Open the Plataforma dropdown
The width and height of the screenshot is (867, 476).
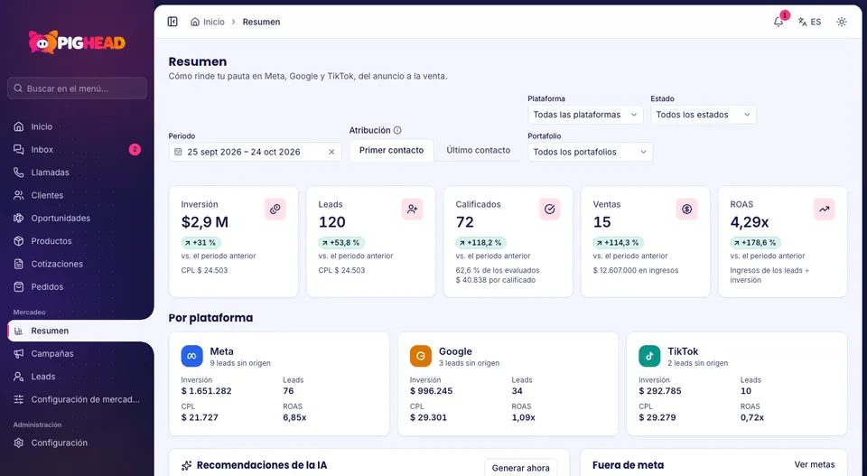tap(585, 115)
